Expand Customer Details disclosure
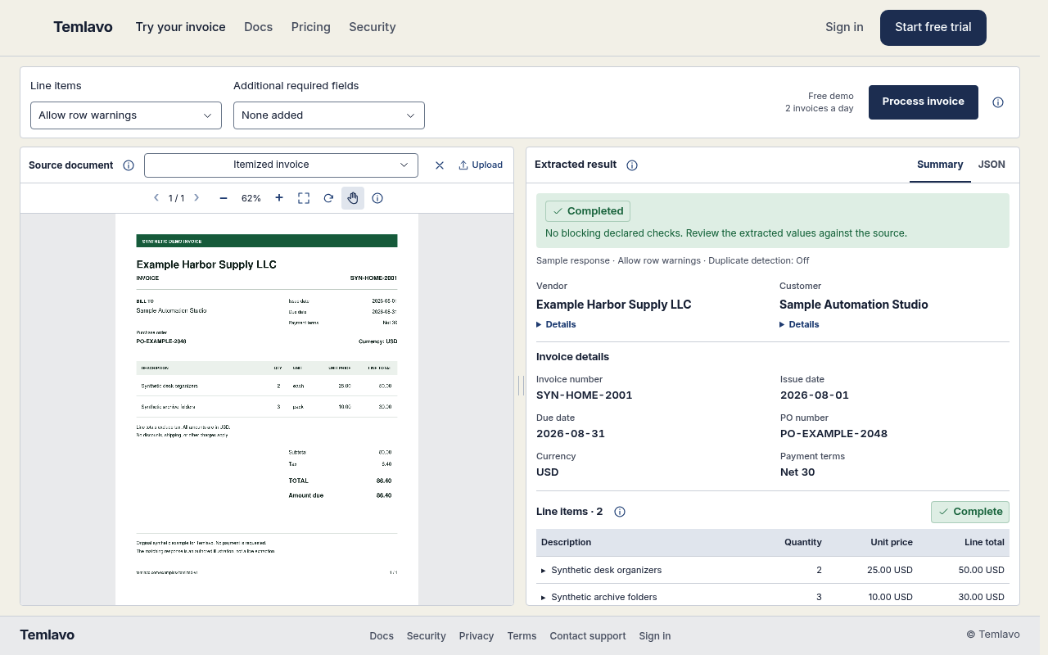The width and height of the screenshot is (1048, 655). 799,324
